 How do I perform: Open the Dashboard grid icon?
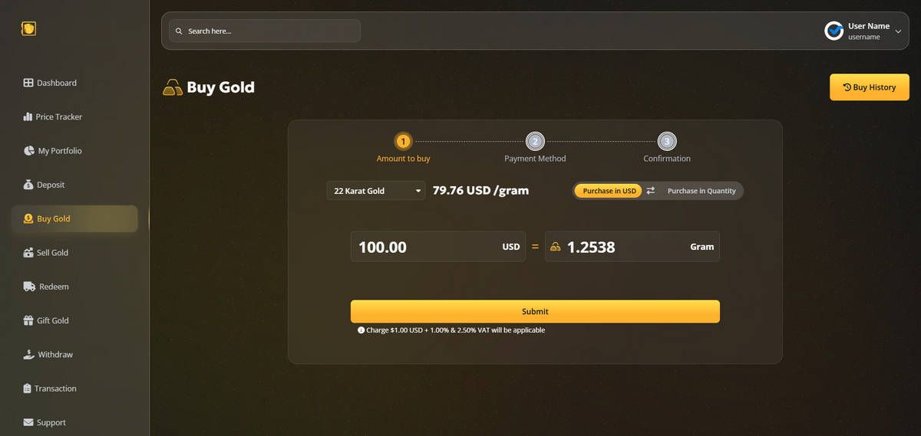click(x=28, y=83)
